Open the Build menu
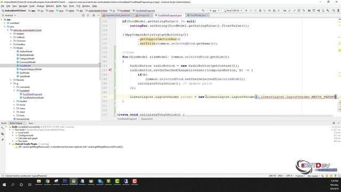Screen dimensions: 341x192 59,6
